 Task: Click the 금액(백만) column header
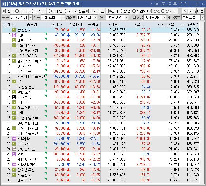coord(190,24)
